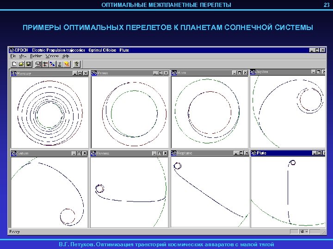
Task: Close the Venus window
Action: [x=166, y=73]
